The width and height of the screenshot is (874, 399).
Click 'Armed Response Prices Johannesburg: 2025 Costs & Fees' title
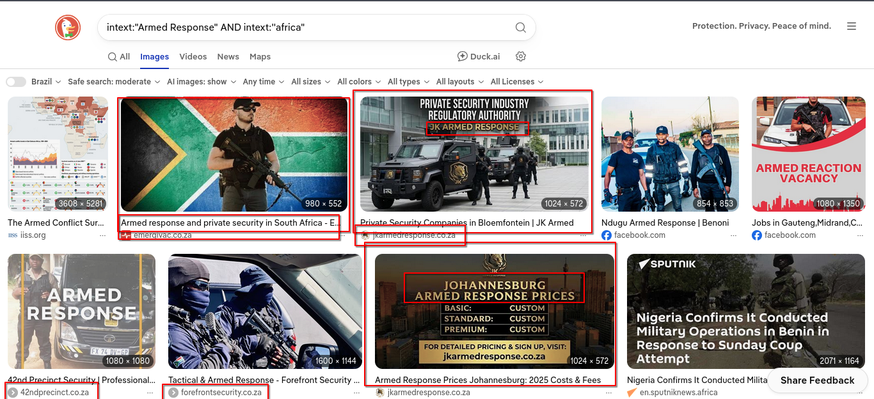click(488, 380)
